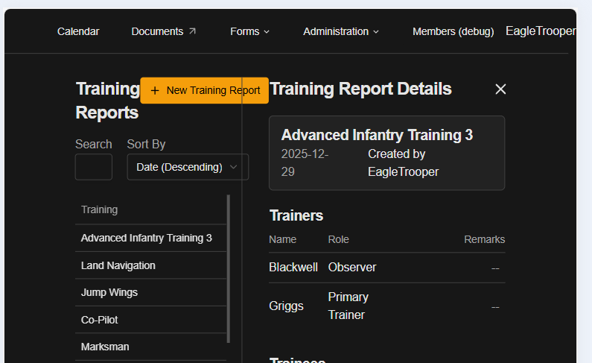The image size is (592, 363).
Task: Open the Administration dropdown menu
Action: [x=340, y=31]
